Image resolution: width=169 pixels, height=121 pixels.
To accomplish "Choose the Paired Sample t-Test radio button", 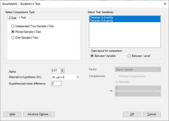I will coord(13,32).
